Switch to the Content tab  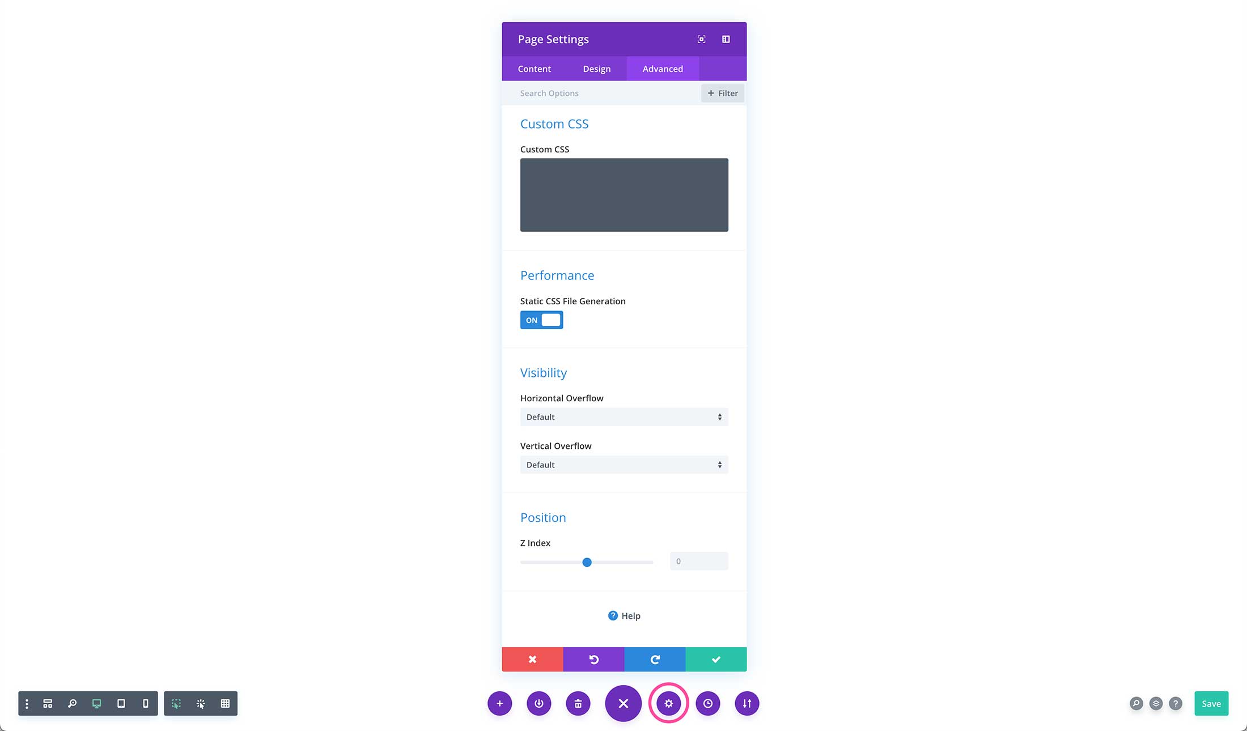pos(535,68)
